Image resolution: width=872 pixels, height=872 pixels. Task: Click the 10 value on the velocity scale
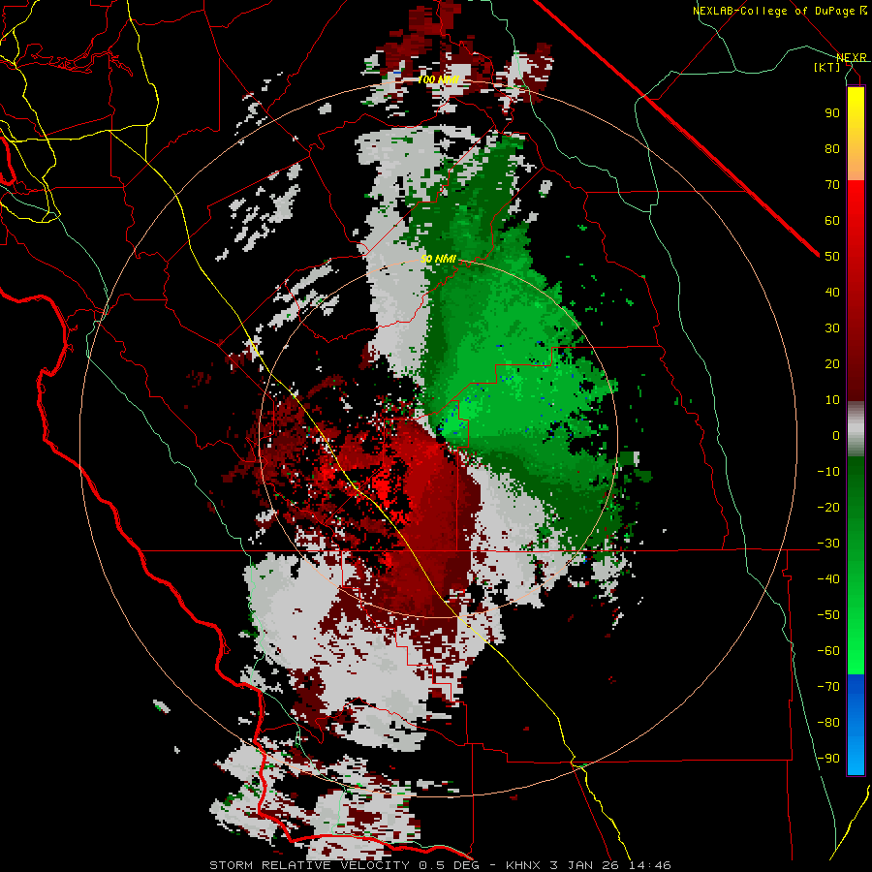tap(832, 400)
